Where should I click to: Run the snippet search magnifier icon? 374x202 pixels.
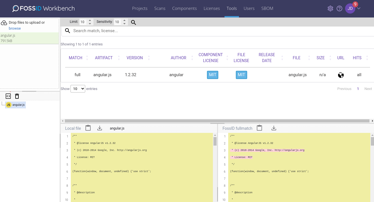(134, 22)
